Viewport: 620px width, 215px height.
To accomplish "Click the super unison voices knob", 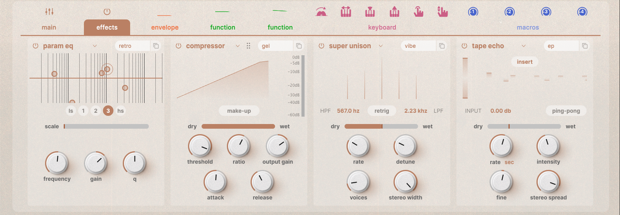I will click(359, 182).
